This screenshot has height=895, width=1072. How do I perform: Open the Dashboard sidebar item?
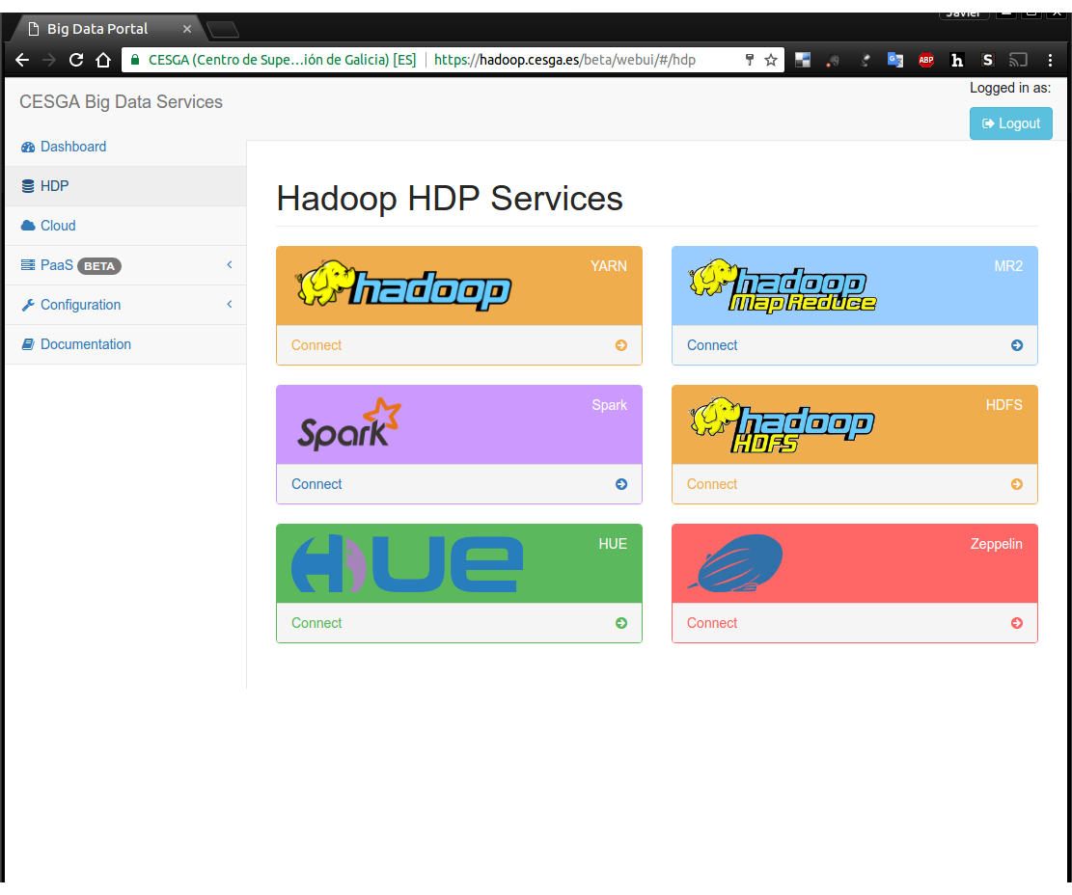point(125,147)
